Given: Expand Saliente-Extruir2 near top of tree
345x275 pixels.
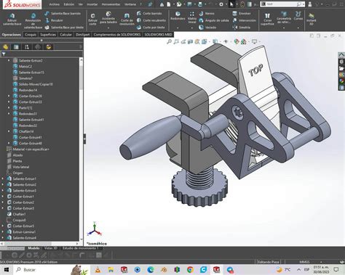Looking at the screenshot, I should [9, 60].
